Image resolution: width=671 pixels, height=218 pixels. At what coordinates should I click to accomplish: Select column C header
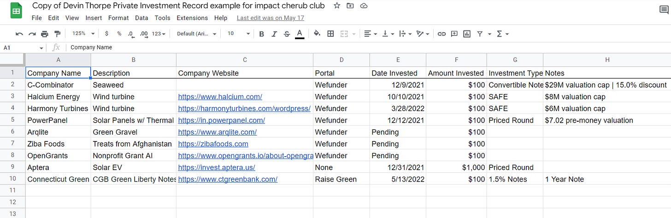point(245,59)
